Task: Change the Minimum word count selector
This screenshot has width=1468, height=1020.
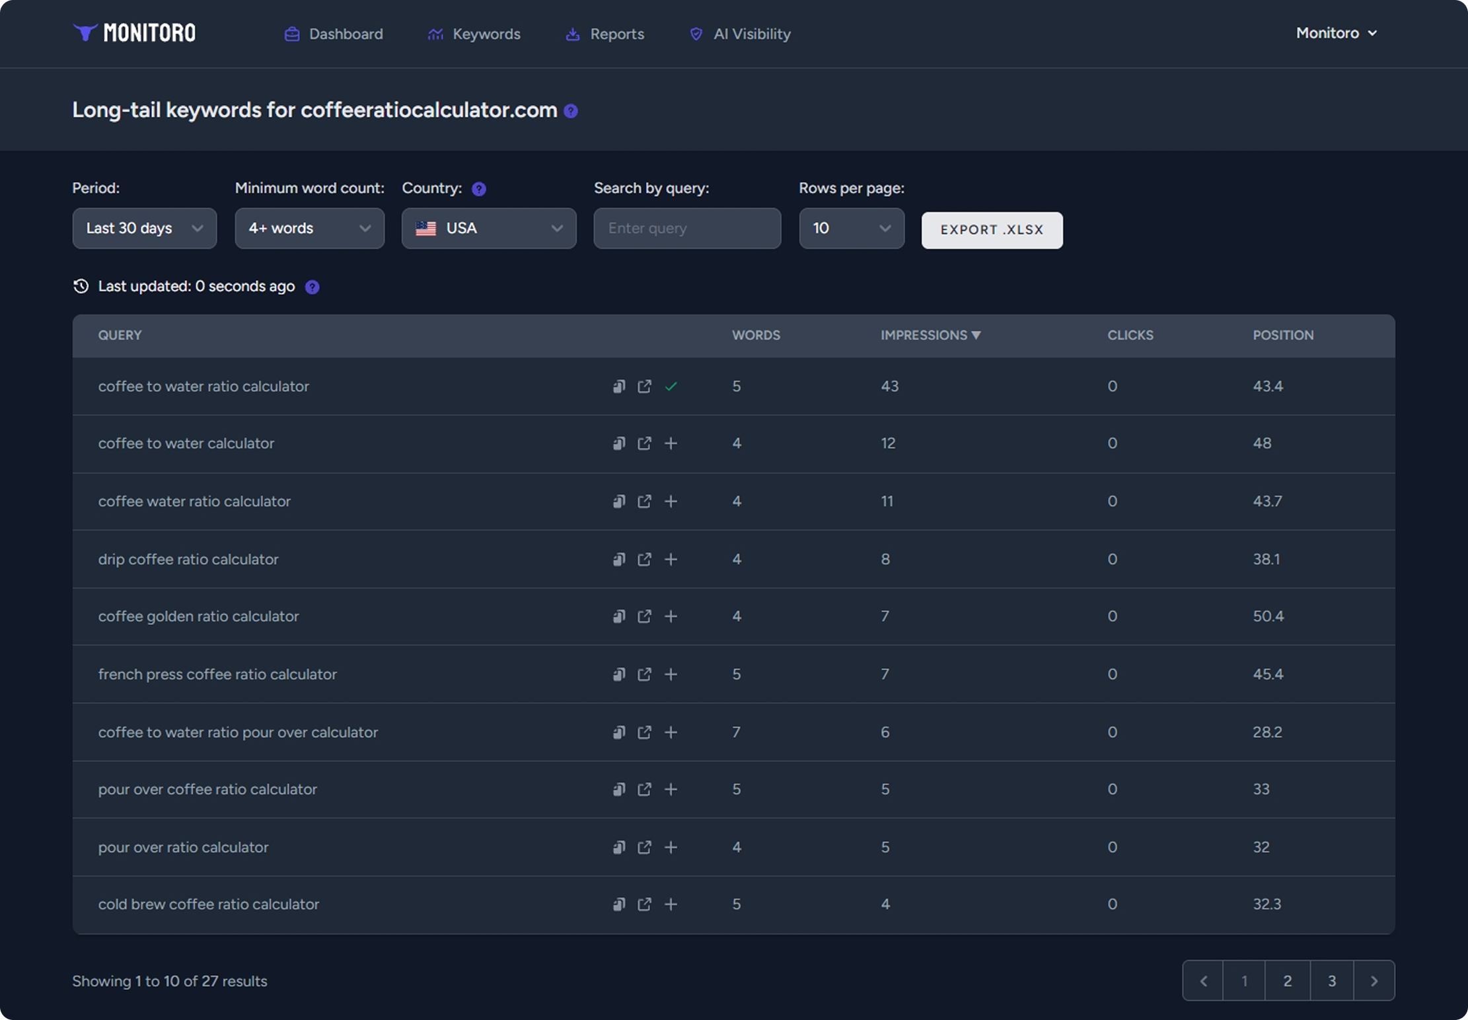Action: [309, 228]
